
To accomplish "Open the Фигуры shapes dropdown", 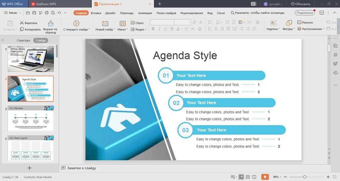I will click(x=288, y=29).
